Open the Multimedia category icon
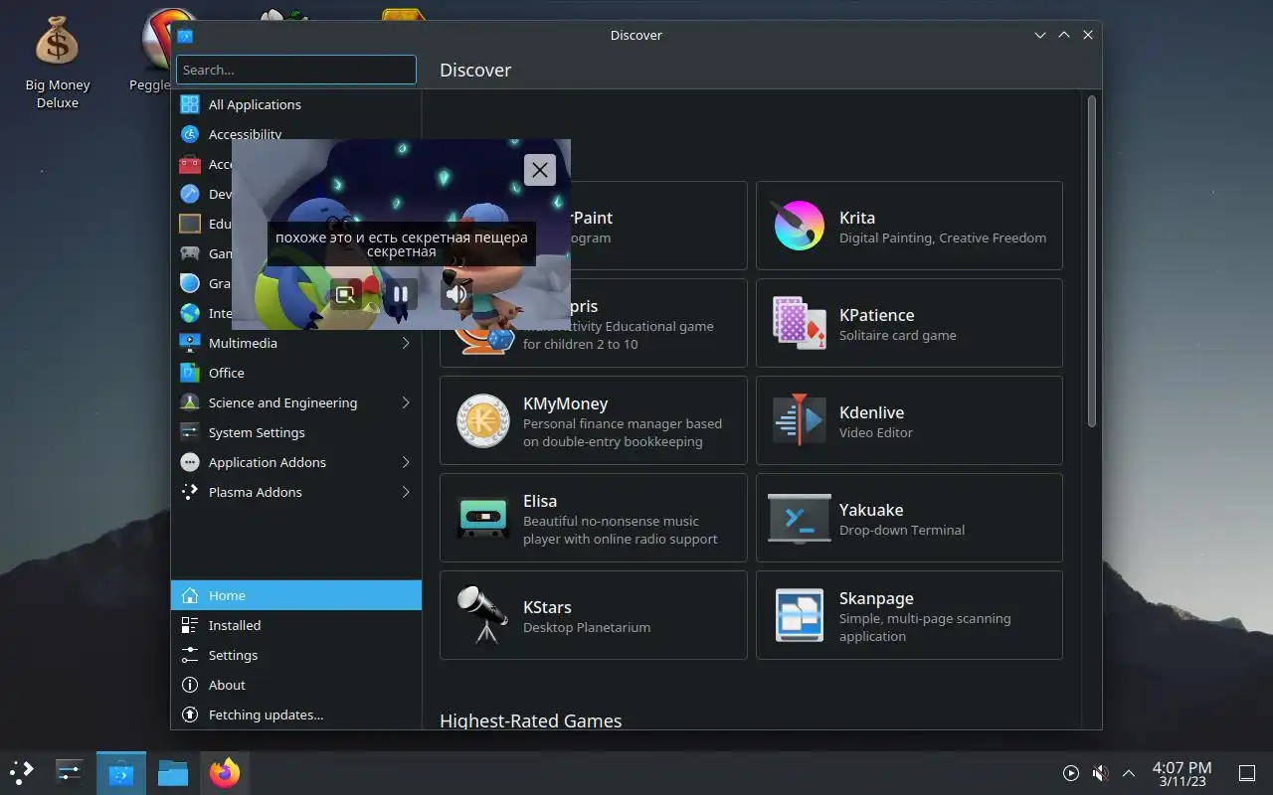The image size is (1273, 795). click(190, 343)
